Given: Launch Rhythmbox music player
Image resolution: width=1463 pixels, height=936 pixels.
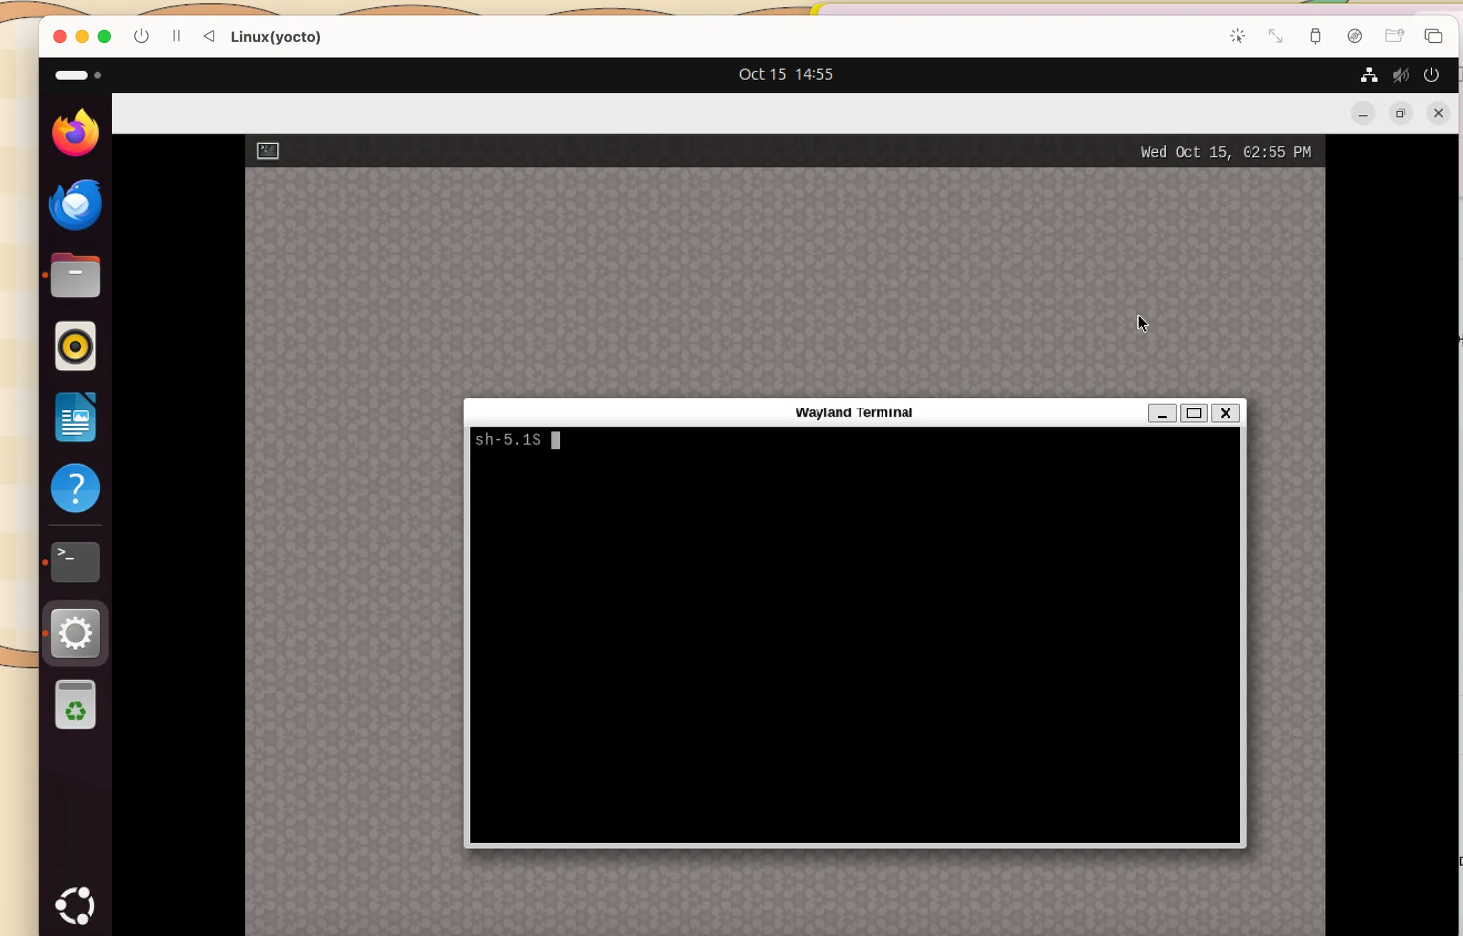Looking at the screenshot, I should tap(75, 347).
